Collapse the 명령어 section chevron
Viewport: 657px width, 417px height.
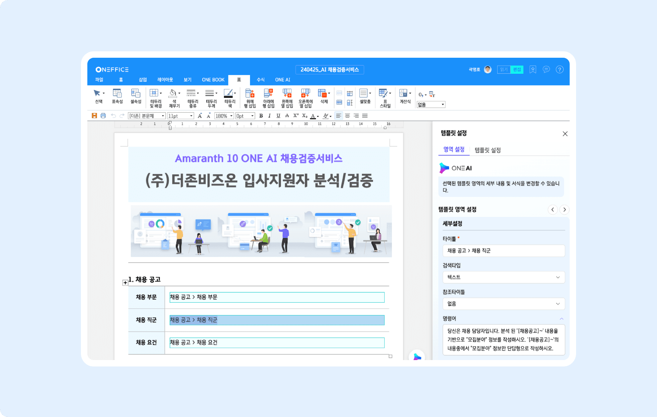click(561, 319)
